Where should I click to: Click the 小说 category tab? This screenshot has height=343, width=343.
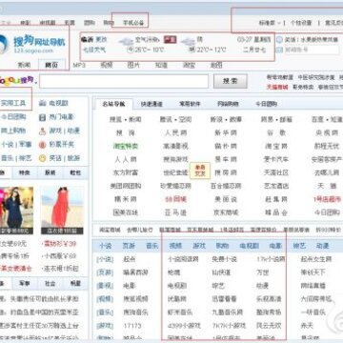point(105,246)
